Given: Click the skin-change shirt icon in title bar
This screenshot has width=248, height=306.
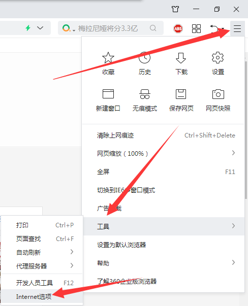Looking at the screenshot, I should [x=175, y=9].
